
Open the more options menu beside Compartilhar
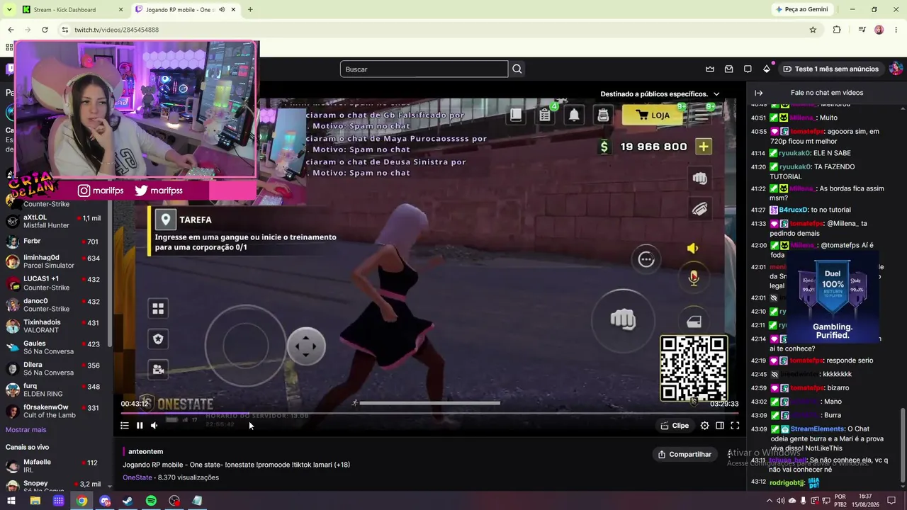[729, 454]
